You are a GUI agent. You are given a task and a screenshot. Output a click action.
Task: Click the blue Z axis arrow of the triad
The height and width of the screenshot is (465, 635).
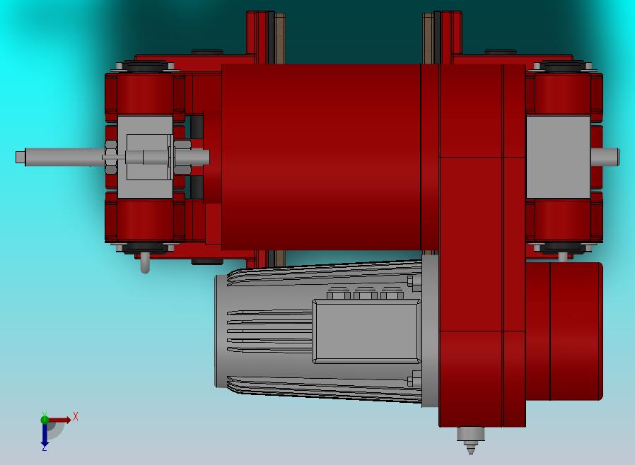click(x=45, y=434)
